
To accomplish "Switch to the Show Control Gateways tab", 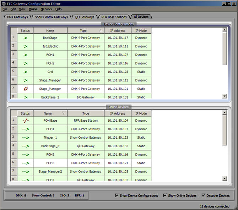I will tap(51, 17).
